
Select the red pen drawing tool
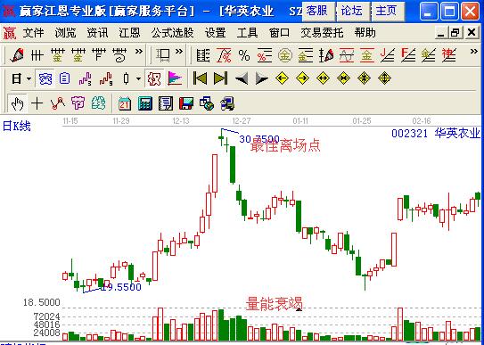pyautogui.click(x=17, y=55)
